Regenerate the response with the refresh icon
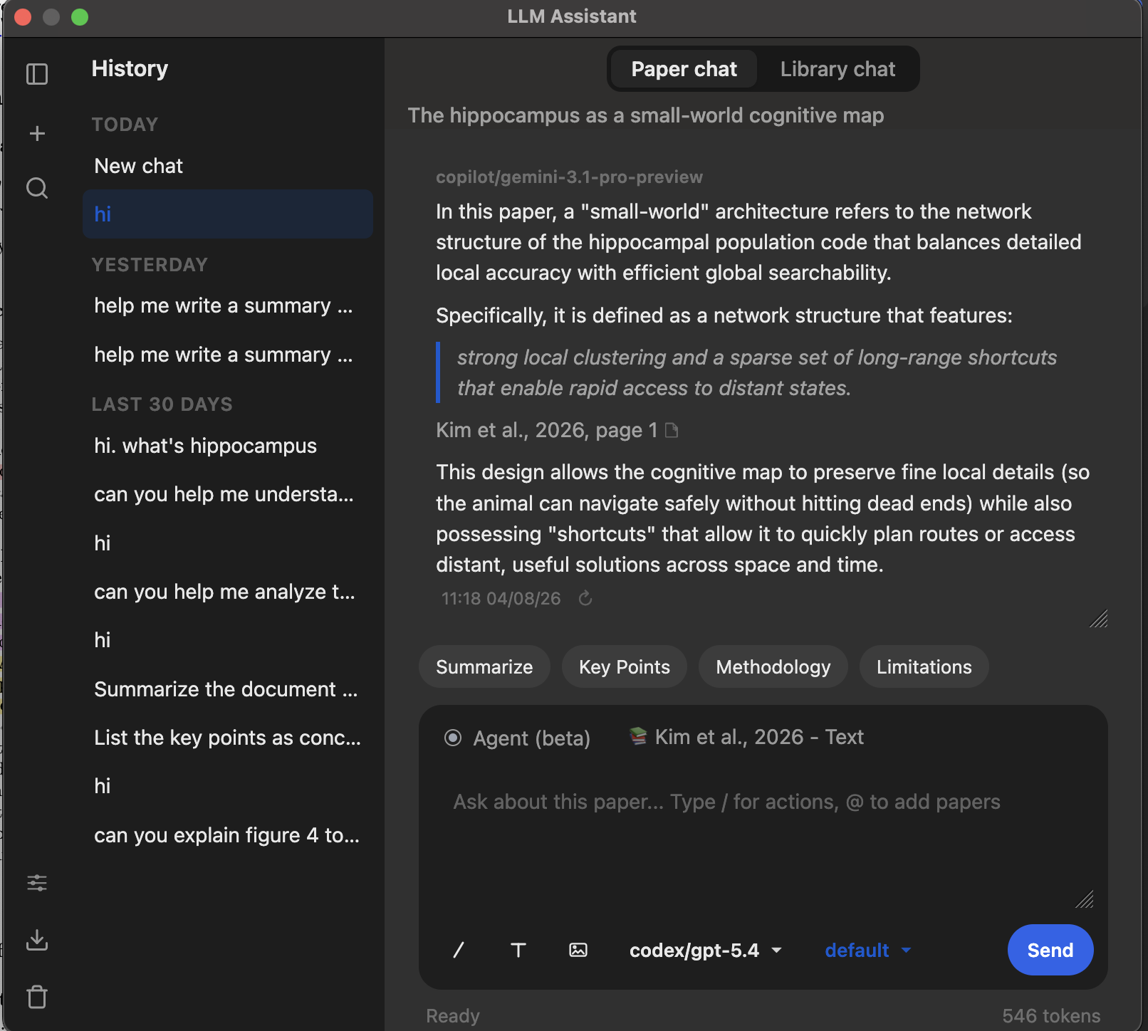Viewport: 1148px width, 1031px height. 585,598
